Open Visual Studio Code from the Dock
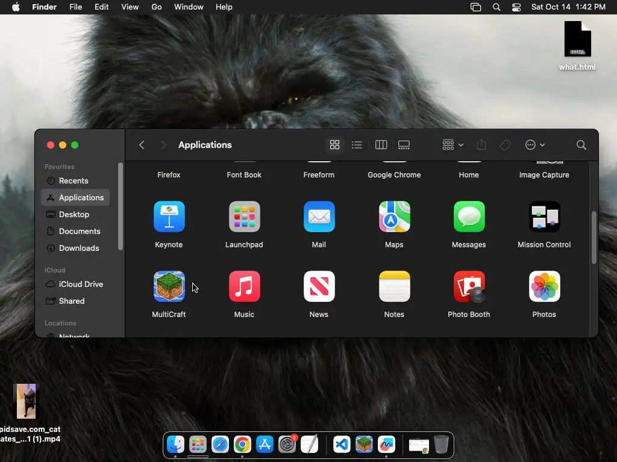This screenshot has height=462, width=617. (342, 445)
